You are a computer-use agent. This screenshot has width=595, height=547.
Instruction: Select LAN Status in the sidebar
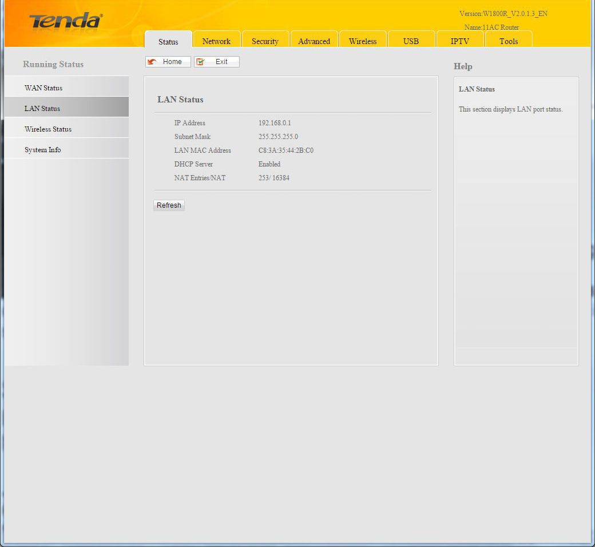click(42, 109)
